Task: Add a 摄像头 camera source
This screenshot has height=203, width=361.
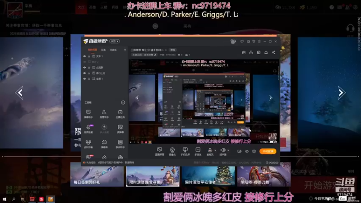Action: point(172,152)
